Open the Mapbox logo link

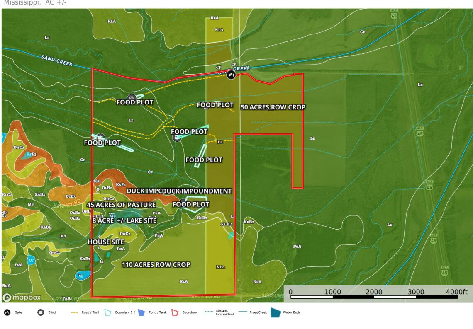pyautogui.click(x=22, y=297)
